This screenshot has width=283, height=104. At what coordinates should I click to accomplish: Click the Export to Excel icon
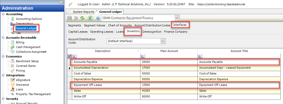click(90, 18)
